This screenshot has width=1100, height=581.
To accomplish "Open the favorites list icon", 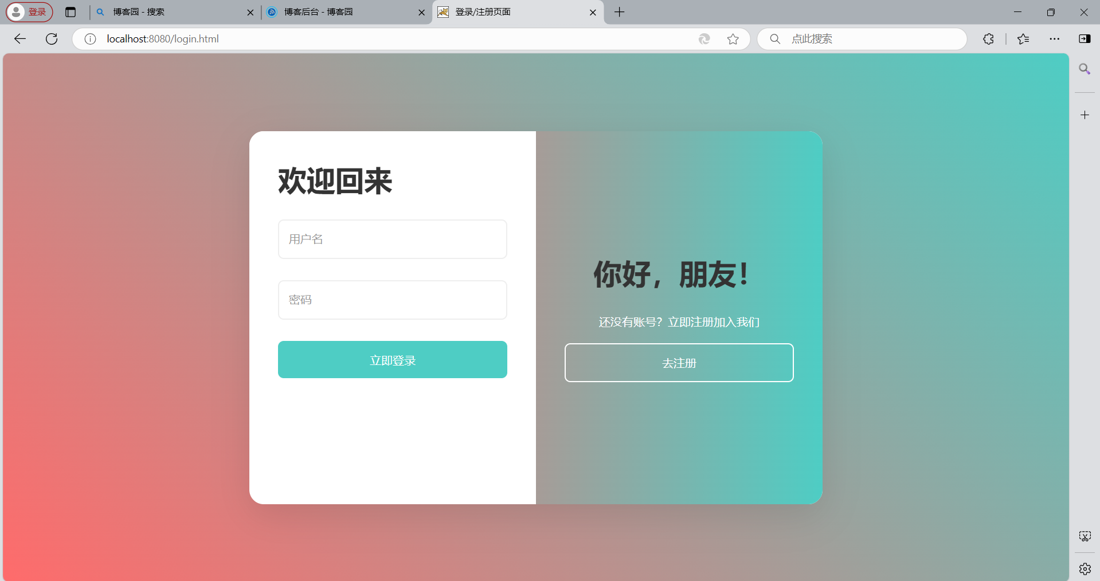I will click(x=1023, y=39).
